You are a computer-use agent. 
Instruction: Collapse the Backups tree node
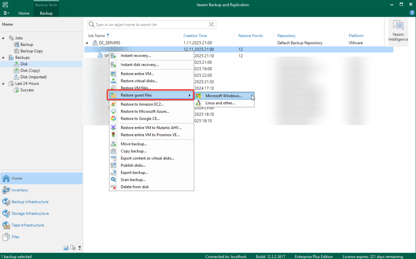coord(3,58)
